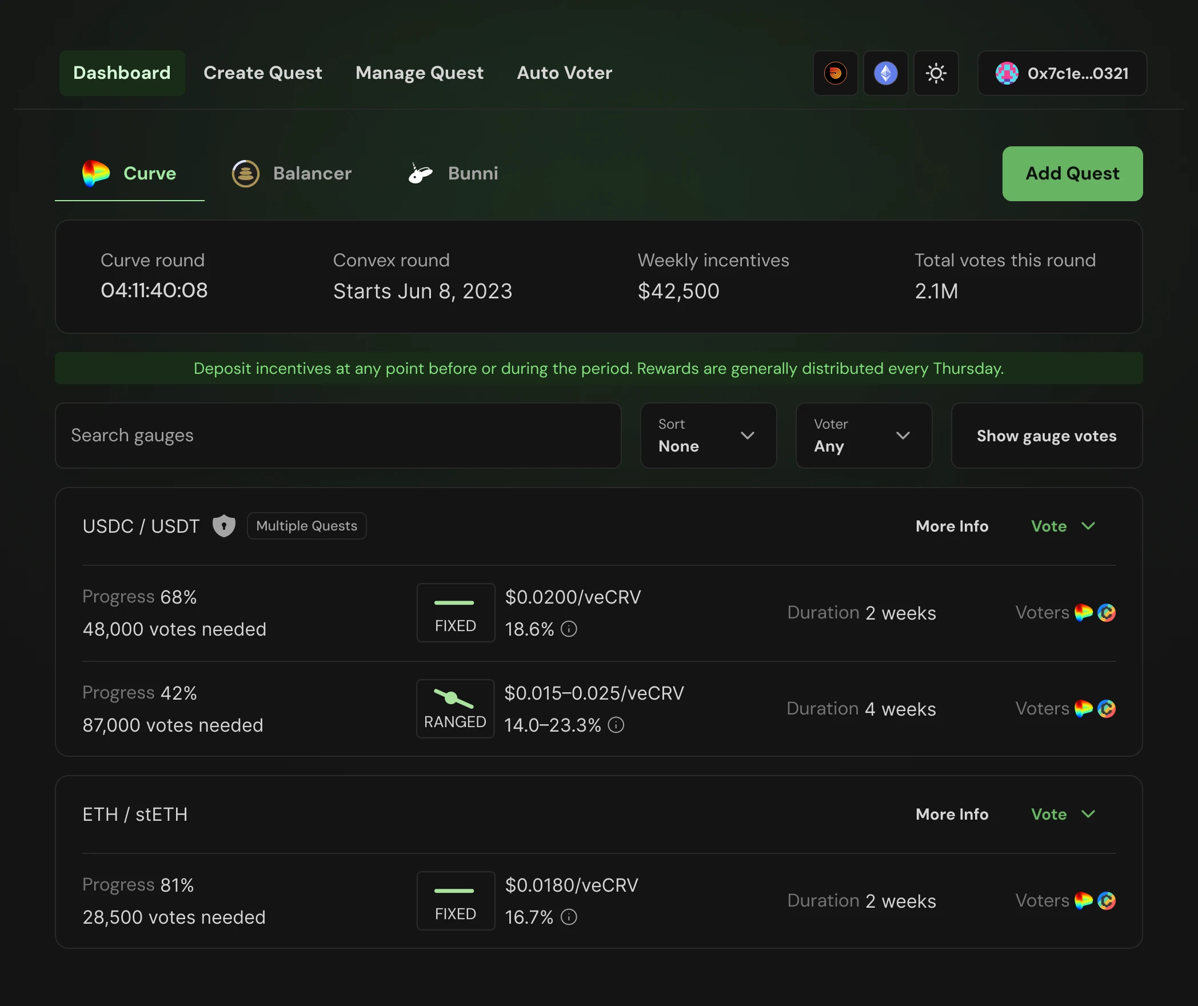
Task: Click info icon next to 14.0–23.3%
Action: point(616,725)
